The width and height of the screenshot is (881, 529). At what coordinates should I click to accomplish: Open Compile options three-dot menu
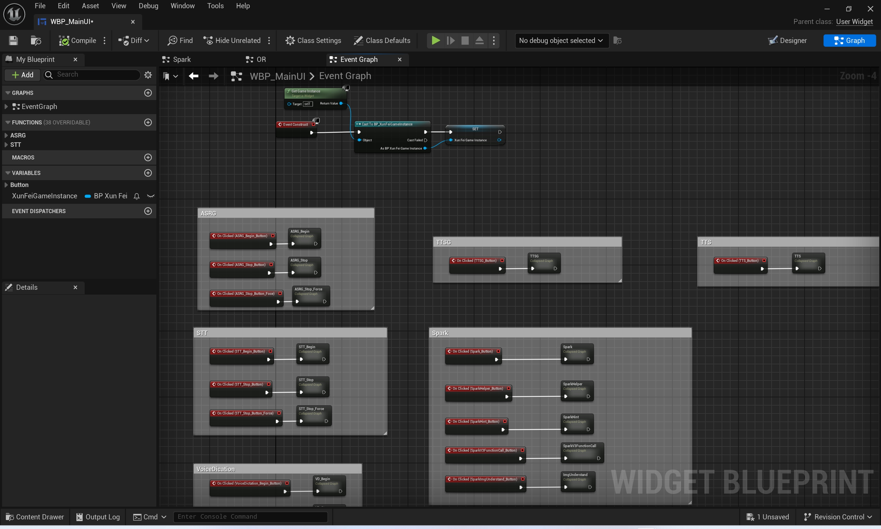(105, 41)
